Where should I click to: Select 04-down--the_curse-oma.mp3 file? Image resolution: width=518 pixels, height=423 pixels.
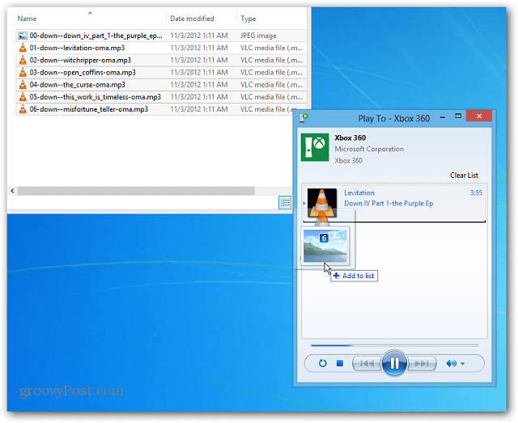[x=161, y=85]
